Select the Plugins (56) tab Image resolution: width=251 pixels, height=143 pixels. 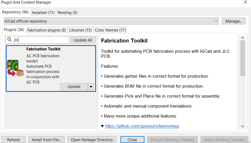coord(14,30)
